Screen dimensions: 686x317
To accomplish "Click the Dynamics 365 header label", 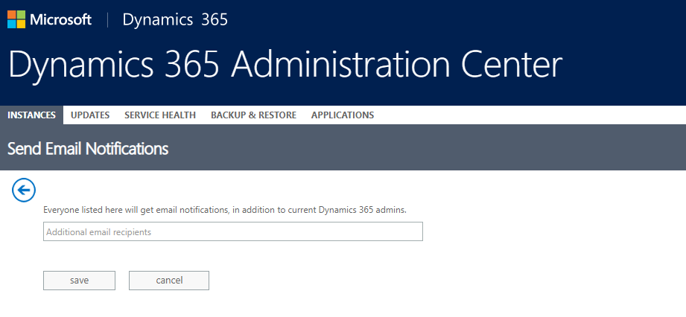I will pos(175,19).
